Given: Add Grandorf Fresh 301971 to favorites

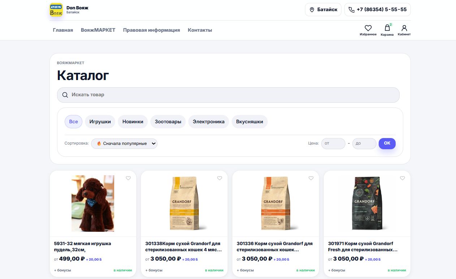Looking at the screenshot, I should point(403,178).
